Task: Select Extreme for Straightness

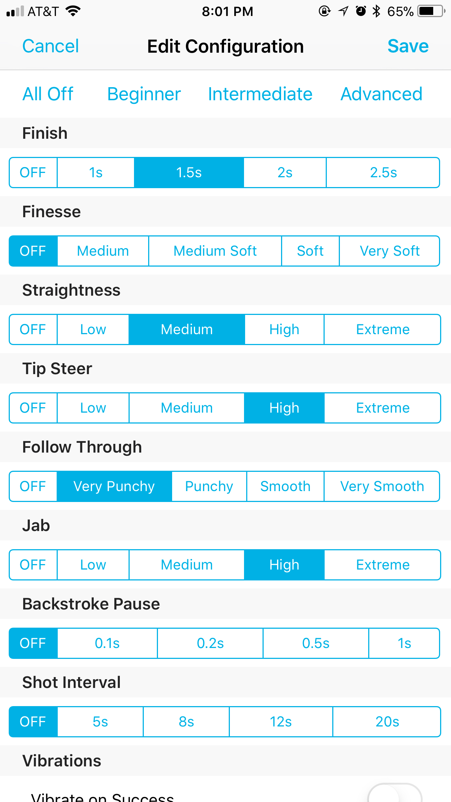Action: tap(382, 329)
